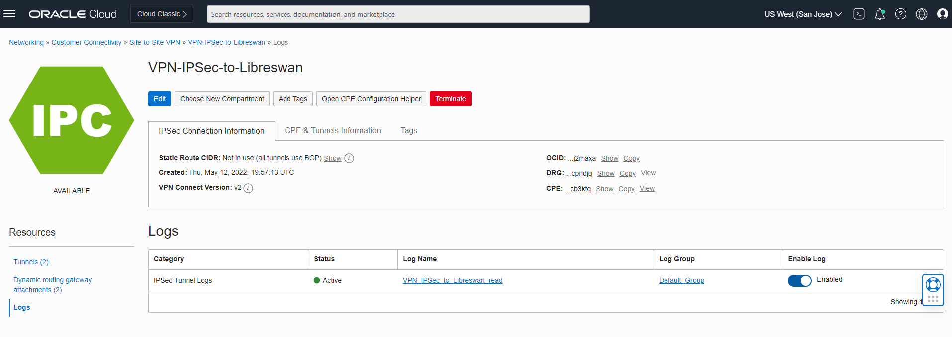Viewport: 952px width, 337px height.
Task: Open Tunnels (2) in Resources
Action: (x=31, y=262)
